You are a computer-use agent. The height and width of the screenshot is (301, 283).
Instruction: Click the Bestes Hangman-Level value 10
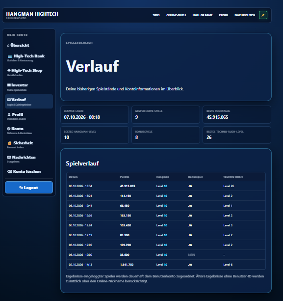click(67, 137)
